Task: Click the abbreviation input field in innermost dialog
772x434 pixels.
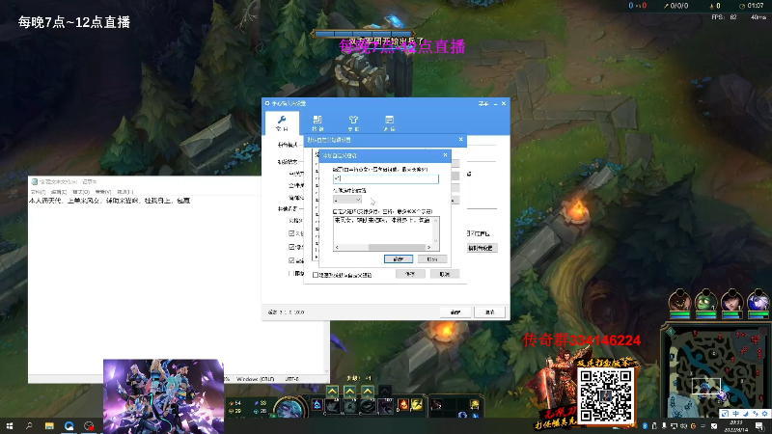Action: coord(385,178)
